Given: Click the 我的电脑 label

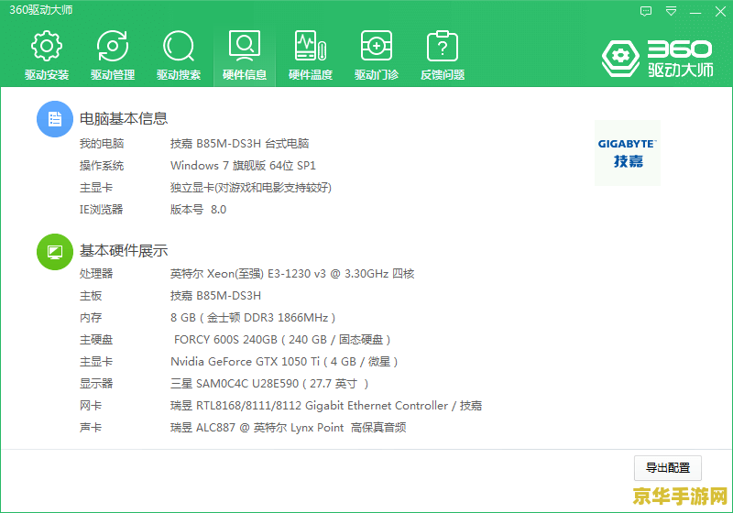Looking at the screenshot, I should tap(102, 144).
